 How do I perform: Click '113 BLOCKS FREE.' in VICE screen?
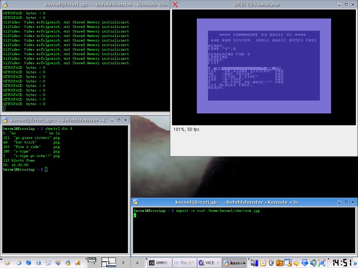pos(230,85)
